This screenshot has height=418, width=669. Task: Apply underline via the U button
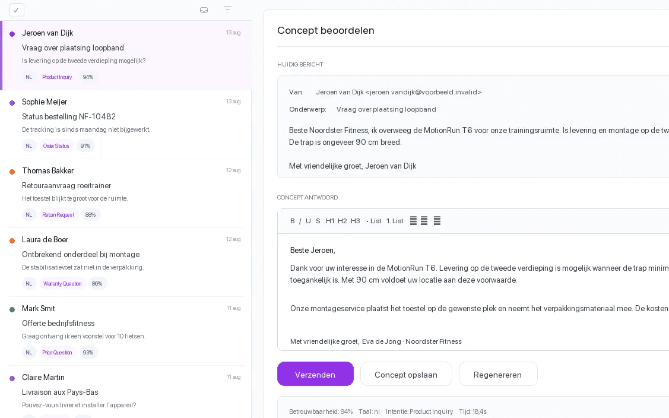[x=308, y=221]
